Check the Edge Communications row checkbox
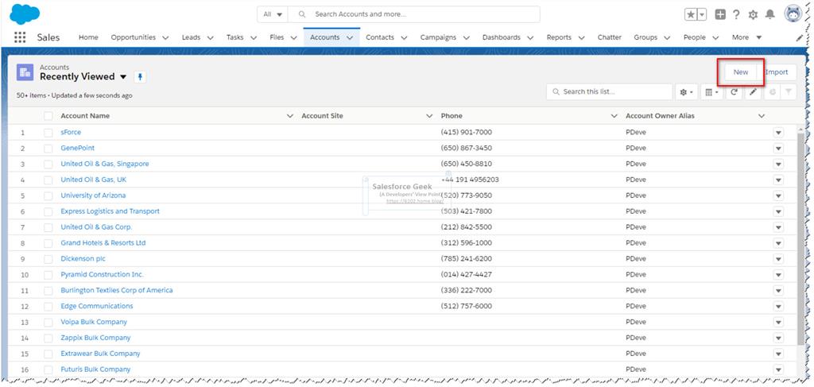This screenshot has height=387, width=814. tap(48, 307)
